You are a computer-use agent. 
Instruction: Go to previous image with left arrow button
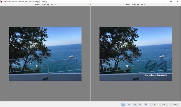154,104
